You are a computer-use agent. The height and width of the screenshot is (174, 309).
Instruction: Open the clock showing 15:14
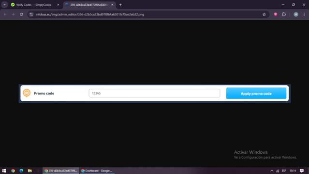point(293,171)
